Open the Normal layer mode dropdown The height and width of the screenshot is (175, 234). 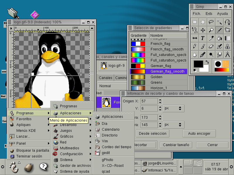click(112, 86)
